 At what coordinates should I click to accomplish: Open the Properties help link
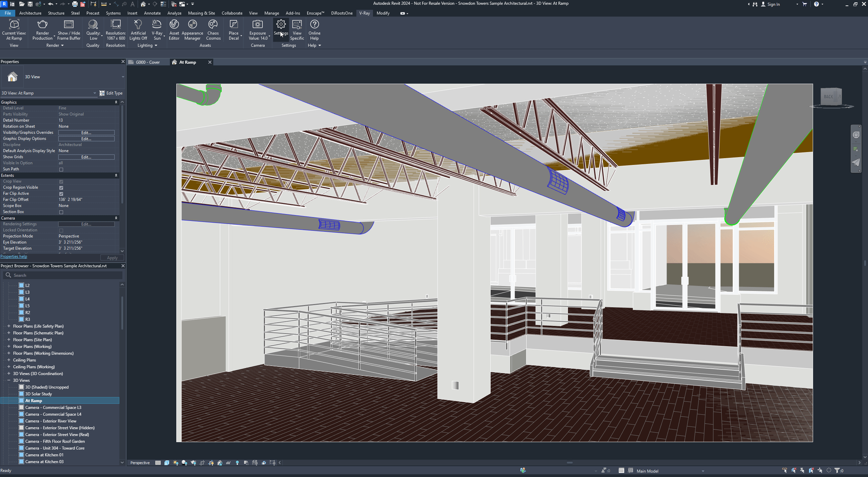point(14,256)
